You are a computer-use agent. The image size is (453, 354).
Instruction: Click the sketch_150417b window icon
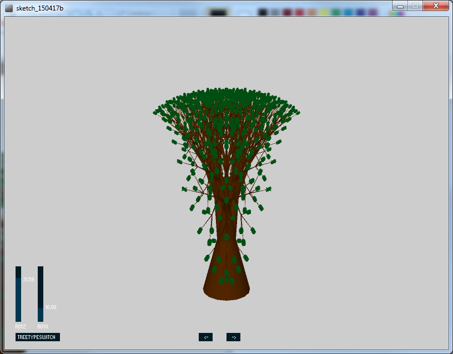[9, 8]
